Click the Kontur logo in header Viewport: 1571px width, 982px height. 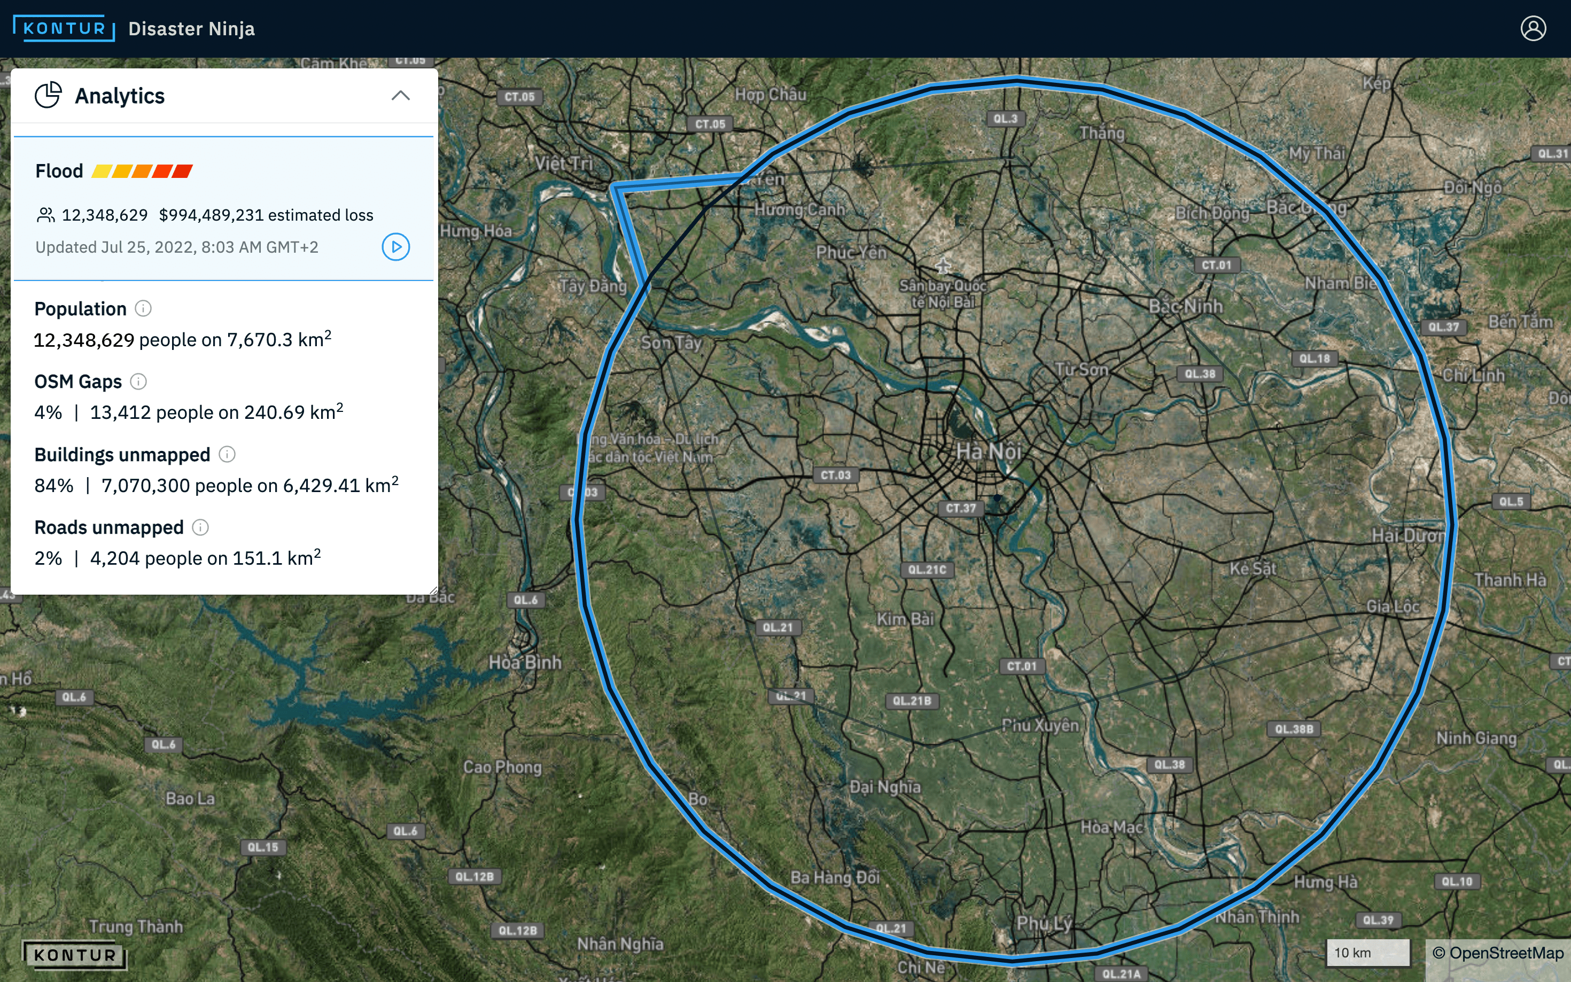coord(64,28)
